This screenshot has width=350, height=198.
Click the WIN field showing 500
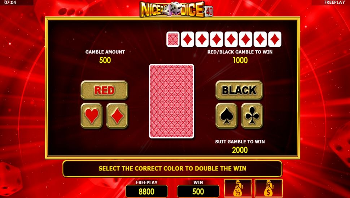tap(198, 191)
